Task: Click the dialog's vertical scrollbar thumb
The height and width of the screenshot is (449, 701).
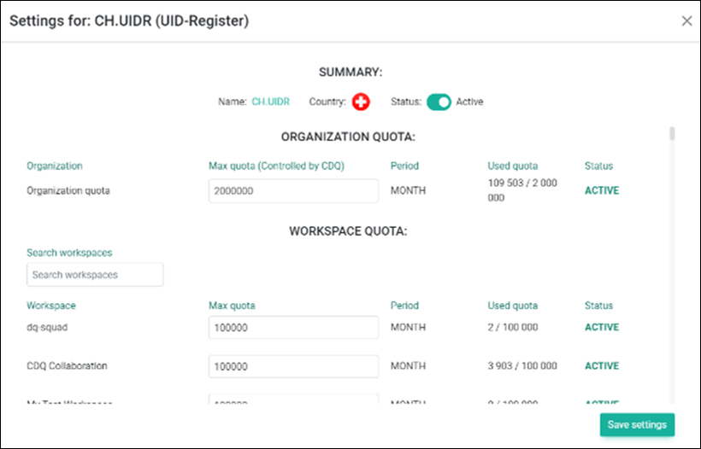Action: [672, 134]
